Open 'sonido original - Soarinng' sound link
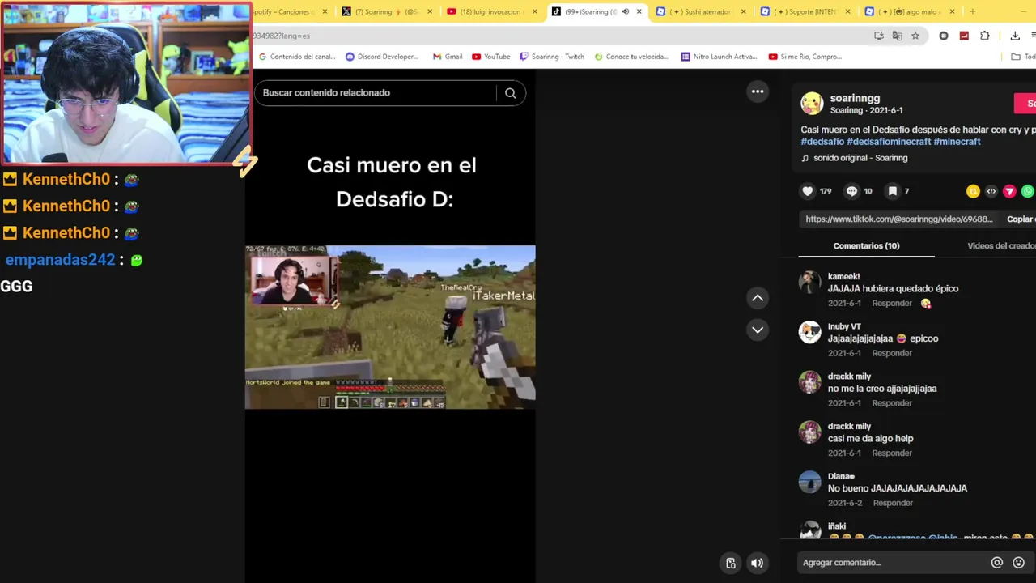The width and height of the screenshot is (1036, 583). [x=860, y=158]
